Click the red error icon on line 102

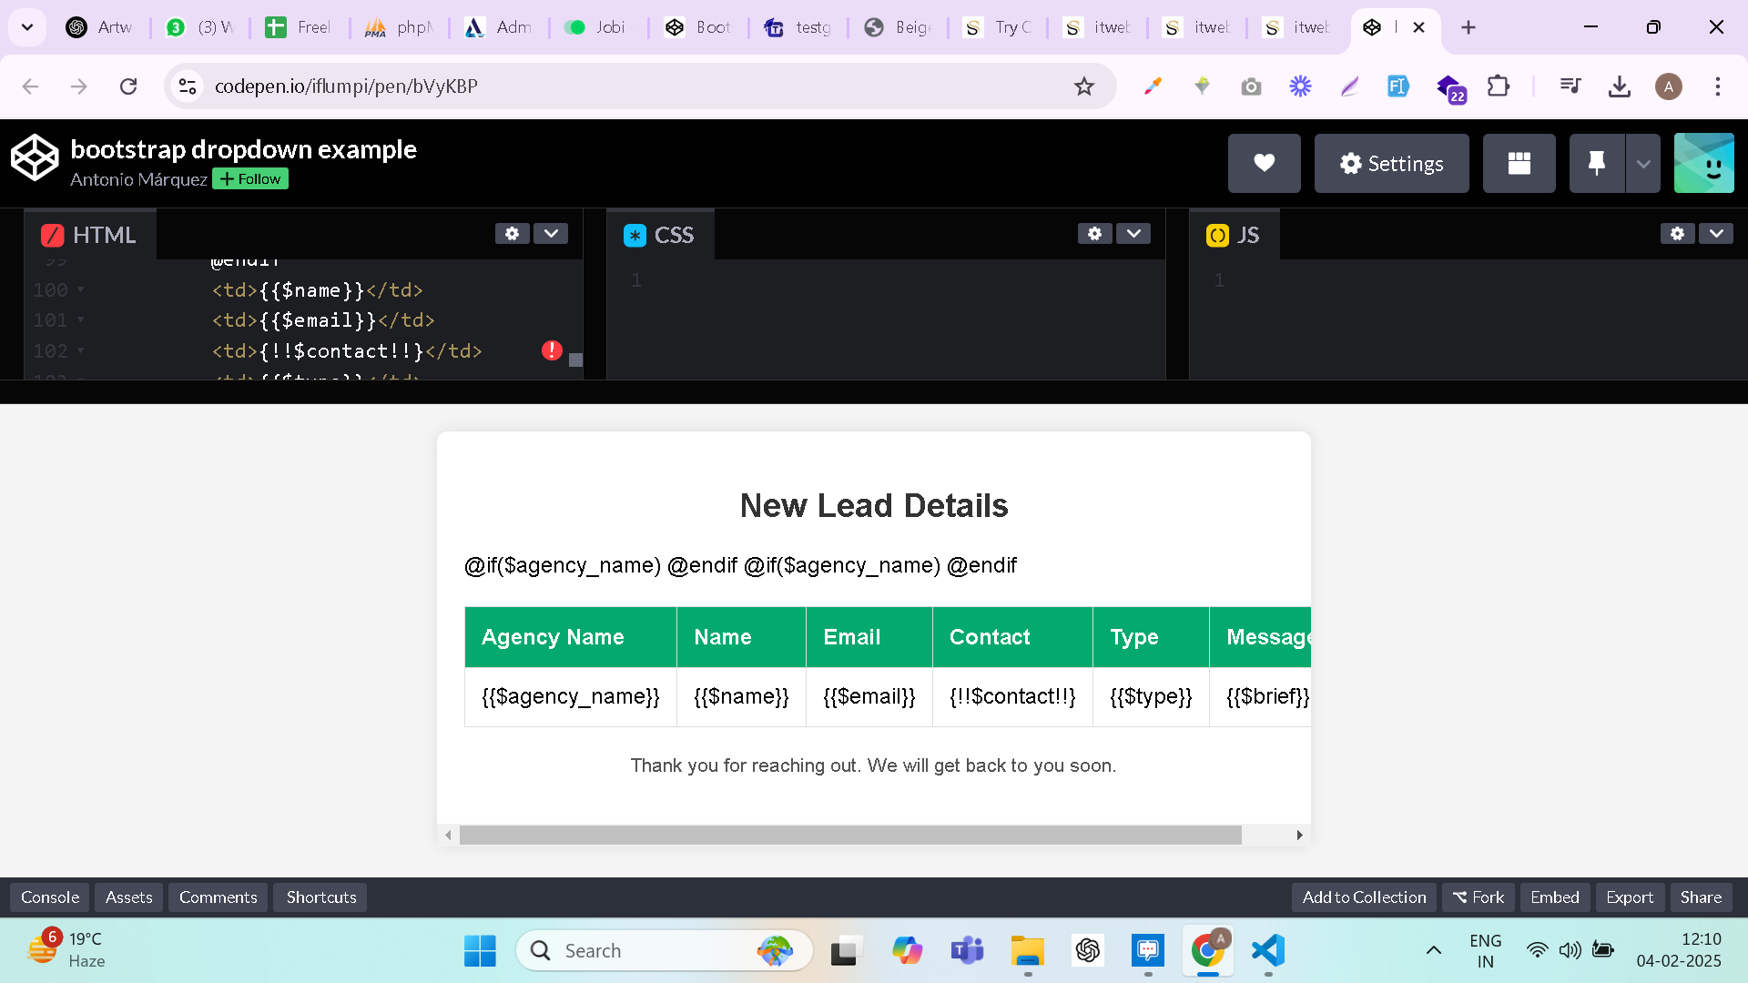tap(552, 350)
